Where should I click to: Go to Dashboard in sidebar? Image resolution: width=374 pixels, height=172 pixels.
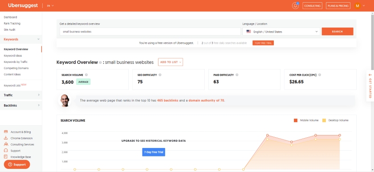(x=10, y=17)
